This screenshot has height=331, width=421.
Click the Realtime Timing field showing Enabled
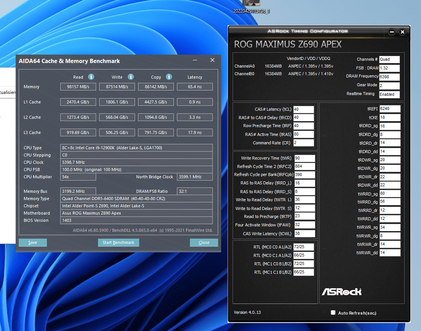tap(389, 94)
